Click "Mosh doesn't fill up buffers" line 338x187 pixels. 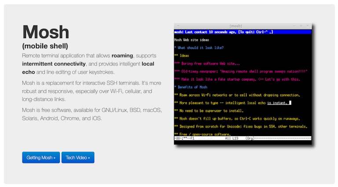(237, 119)
